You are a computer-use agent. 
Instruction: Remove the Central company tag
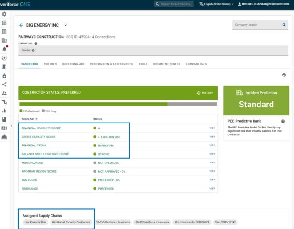[x=33, y=50]
